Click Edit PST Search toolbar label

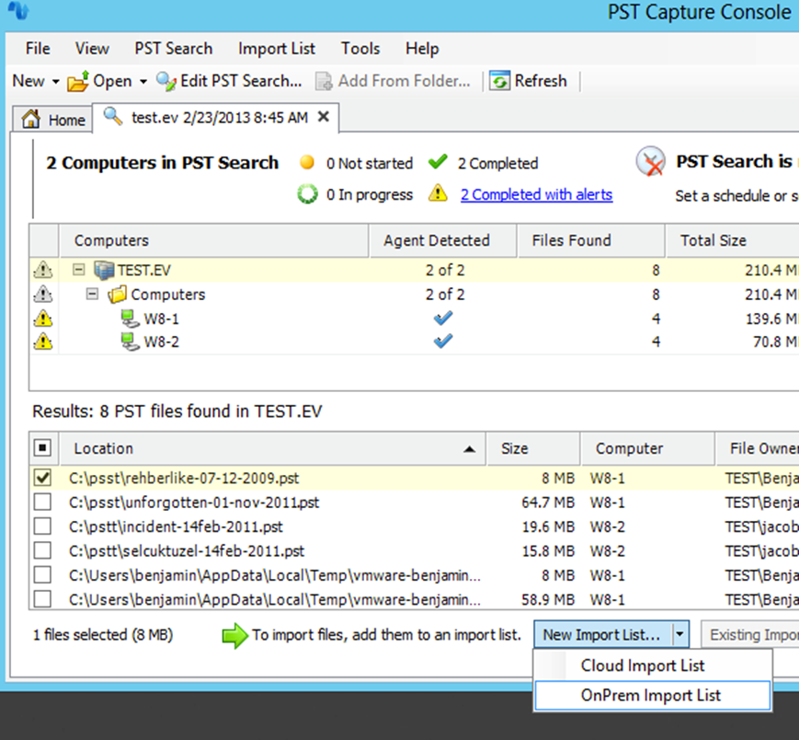241,81
